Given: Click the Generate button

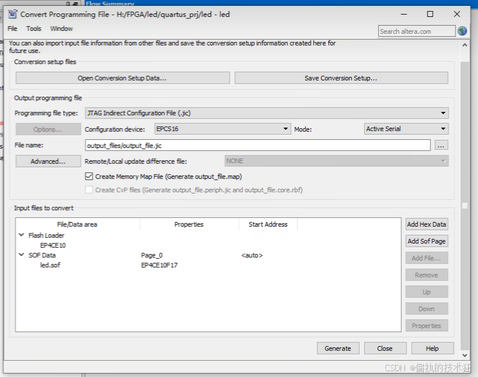Looking at the screenshot, I should (x=338, y=348).
